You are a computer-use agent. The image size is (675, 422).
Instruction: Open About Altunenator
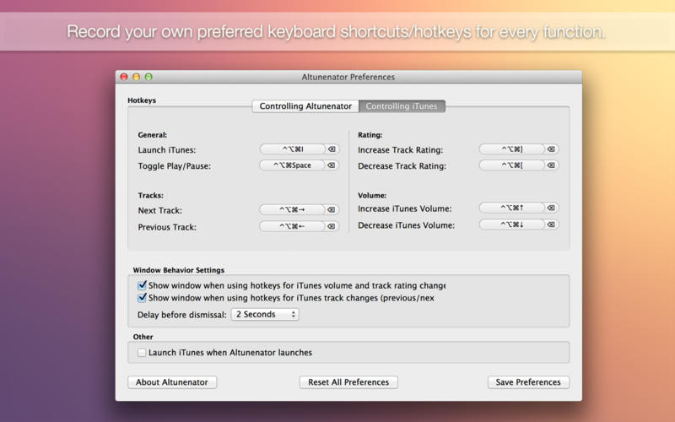tap(172, 382)
